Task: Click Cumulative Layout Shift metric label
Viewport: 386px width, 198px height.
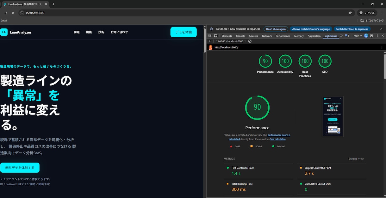Action: click(318, 184)
